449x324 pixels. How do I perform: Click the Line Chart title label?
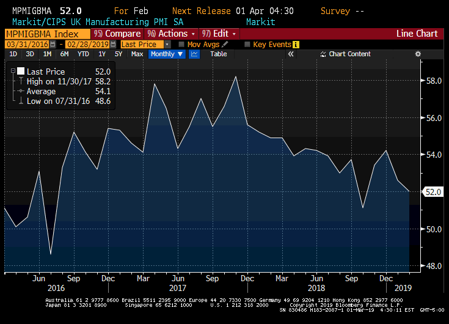click(417, 34)
